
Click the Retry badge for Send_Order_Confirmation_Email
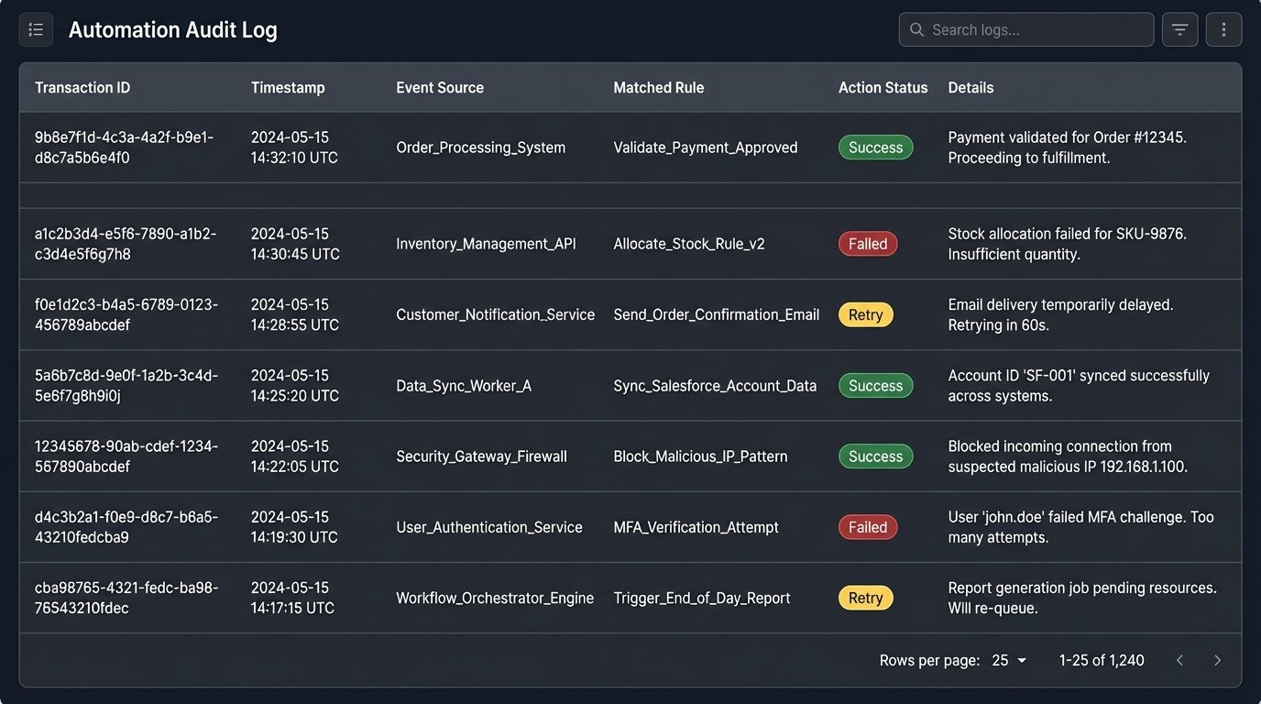click(x=865, y=313)
